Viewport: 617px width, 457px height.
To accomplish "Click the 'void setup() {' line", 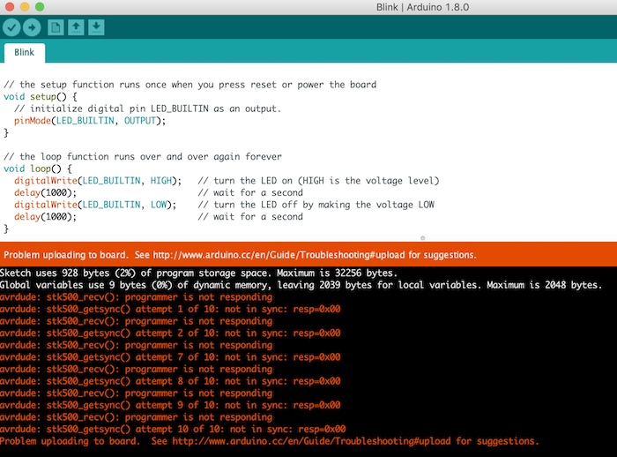I will [x=41, y=96].
